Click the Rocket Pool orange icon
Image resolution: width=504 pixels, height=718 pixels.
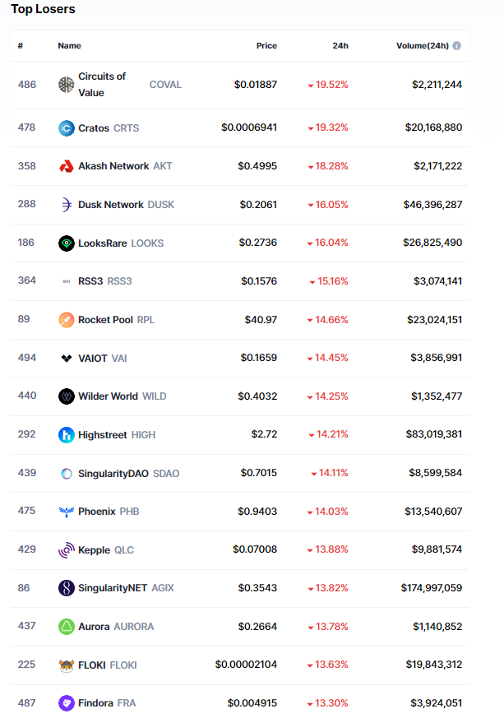pyautogui.click(x=67, y=320)
